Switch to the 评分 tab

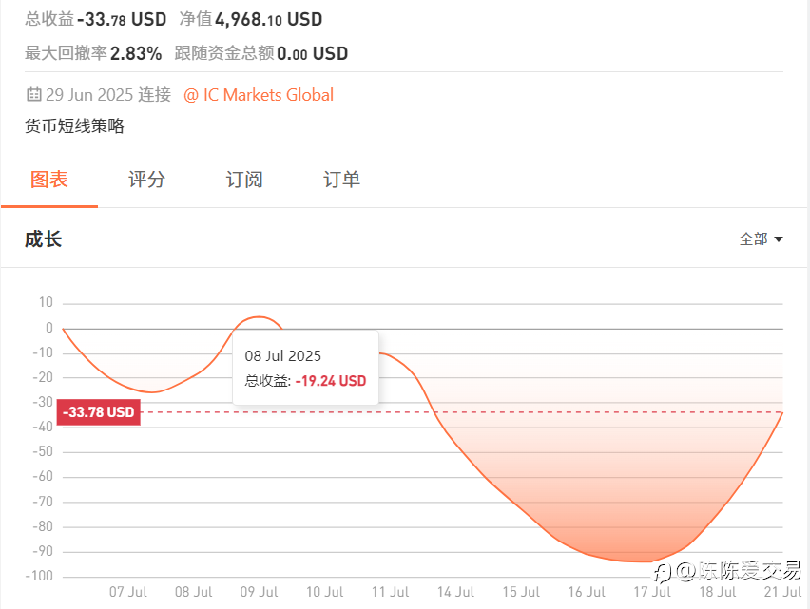(x=146, y=180)
